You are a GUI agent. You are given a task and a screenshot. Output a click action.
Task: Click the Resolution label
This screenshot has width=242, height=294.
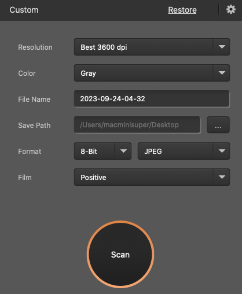coord(35,47)
